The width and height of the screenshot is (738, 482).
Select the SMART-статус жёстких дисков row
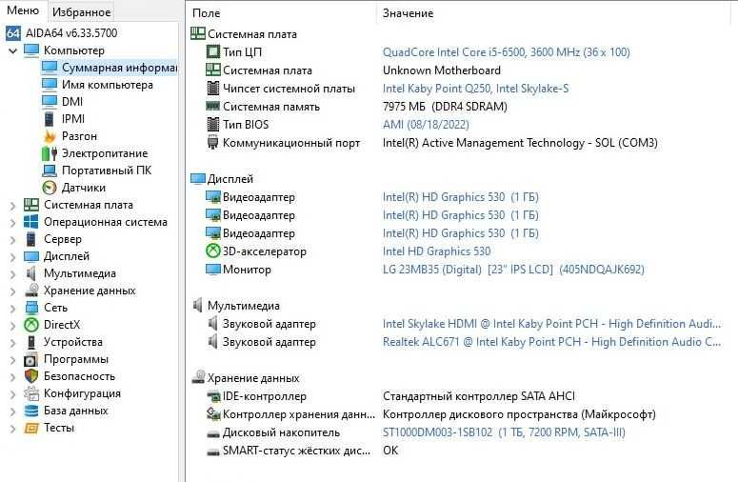462,450
